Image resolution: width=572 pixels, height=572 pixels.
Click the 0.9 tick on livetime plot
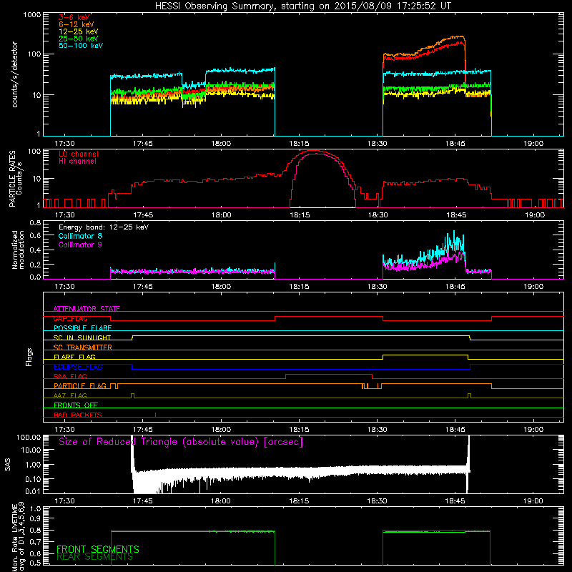35,518
